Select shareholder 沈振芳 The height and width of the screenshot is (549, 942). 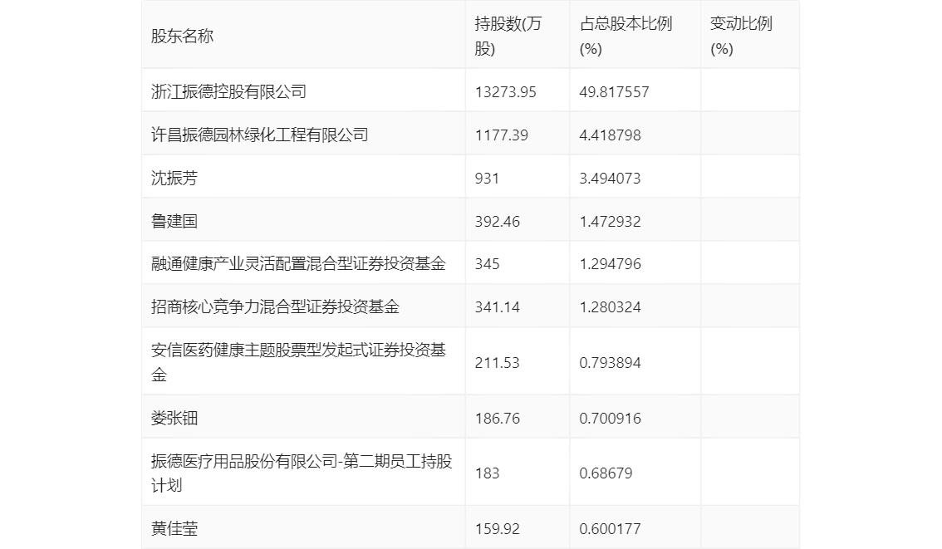click(x=174, y=179)
